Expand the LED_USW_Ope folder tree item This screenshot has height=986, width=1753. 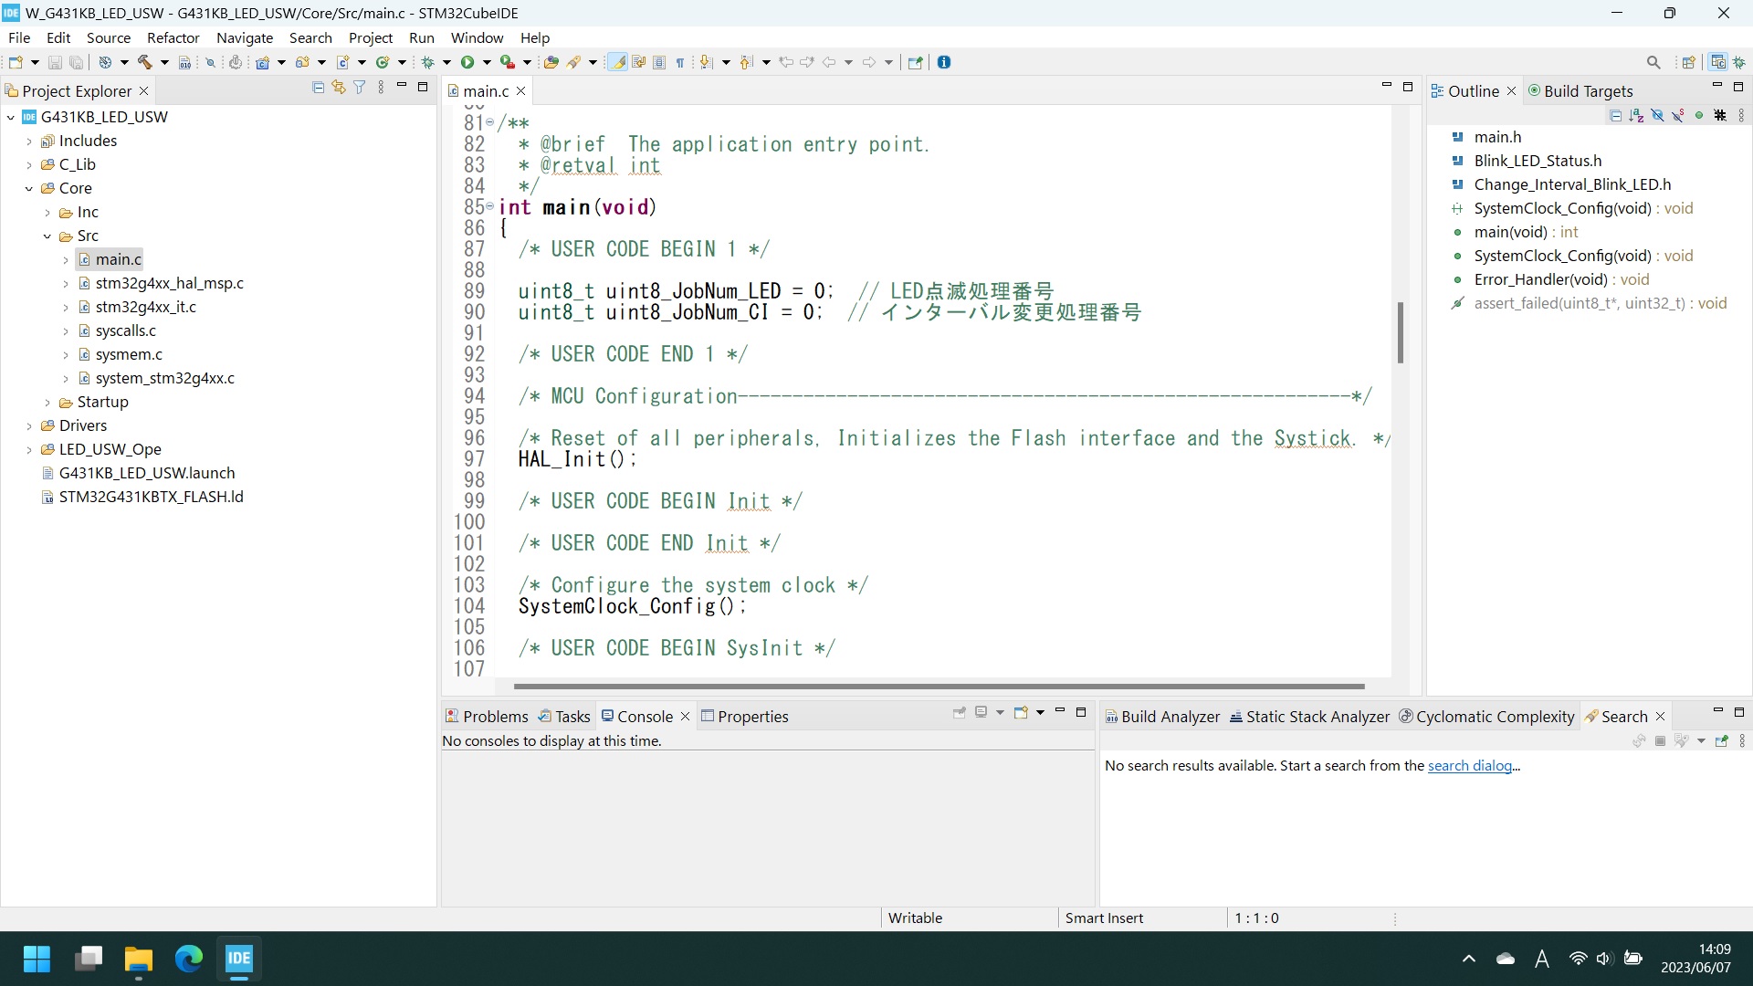[26, 449]
